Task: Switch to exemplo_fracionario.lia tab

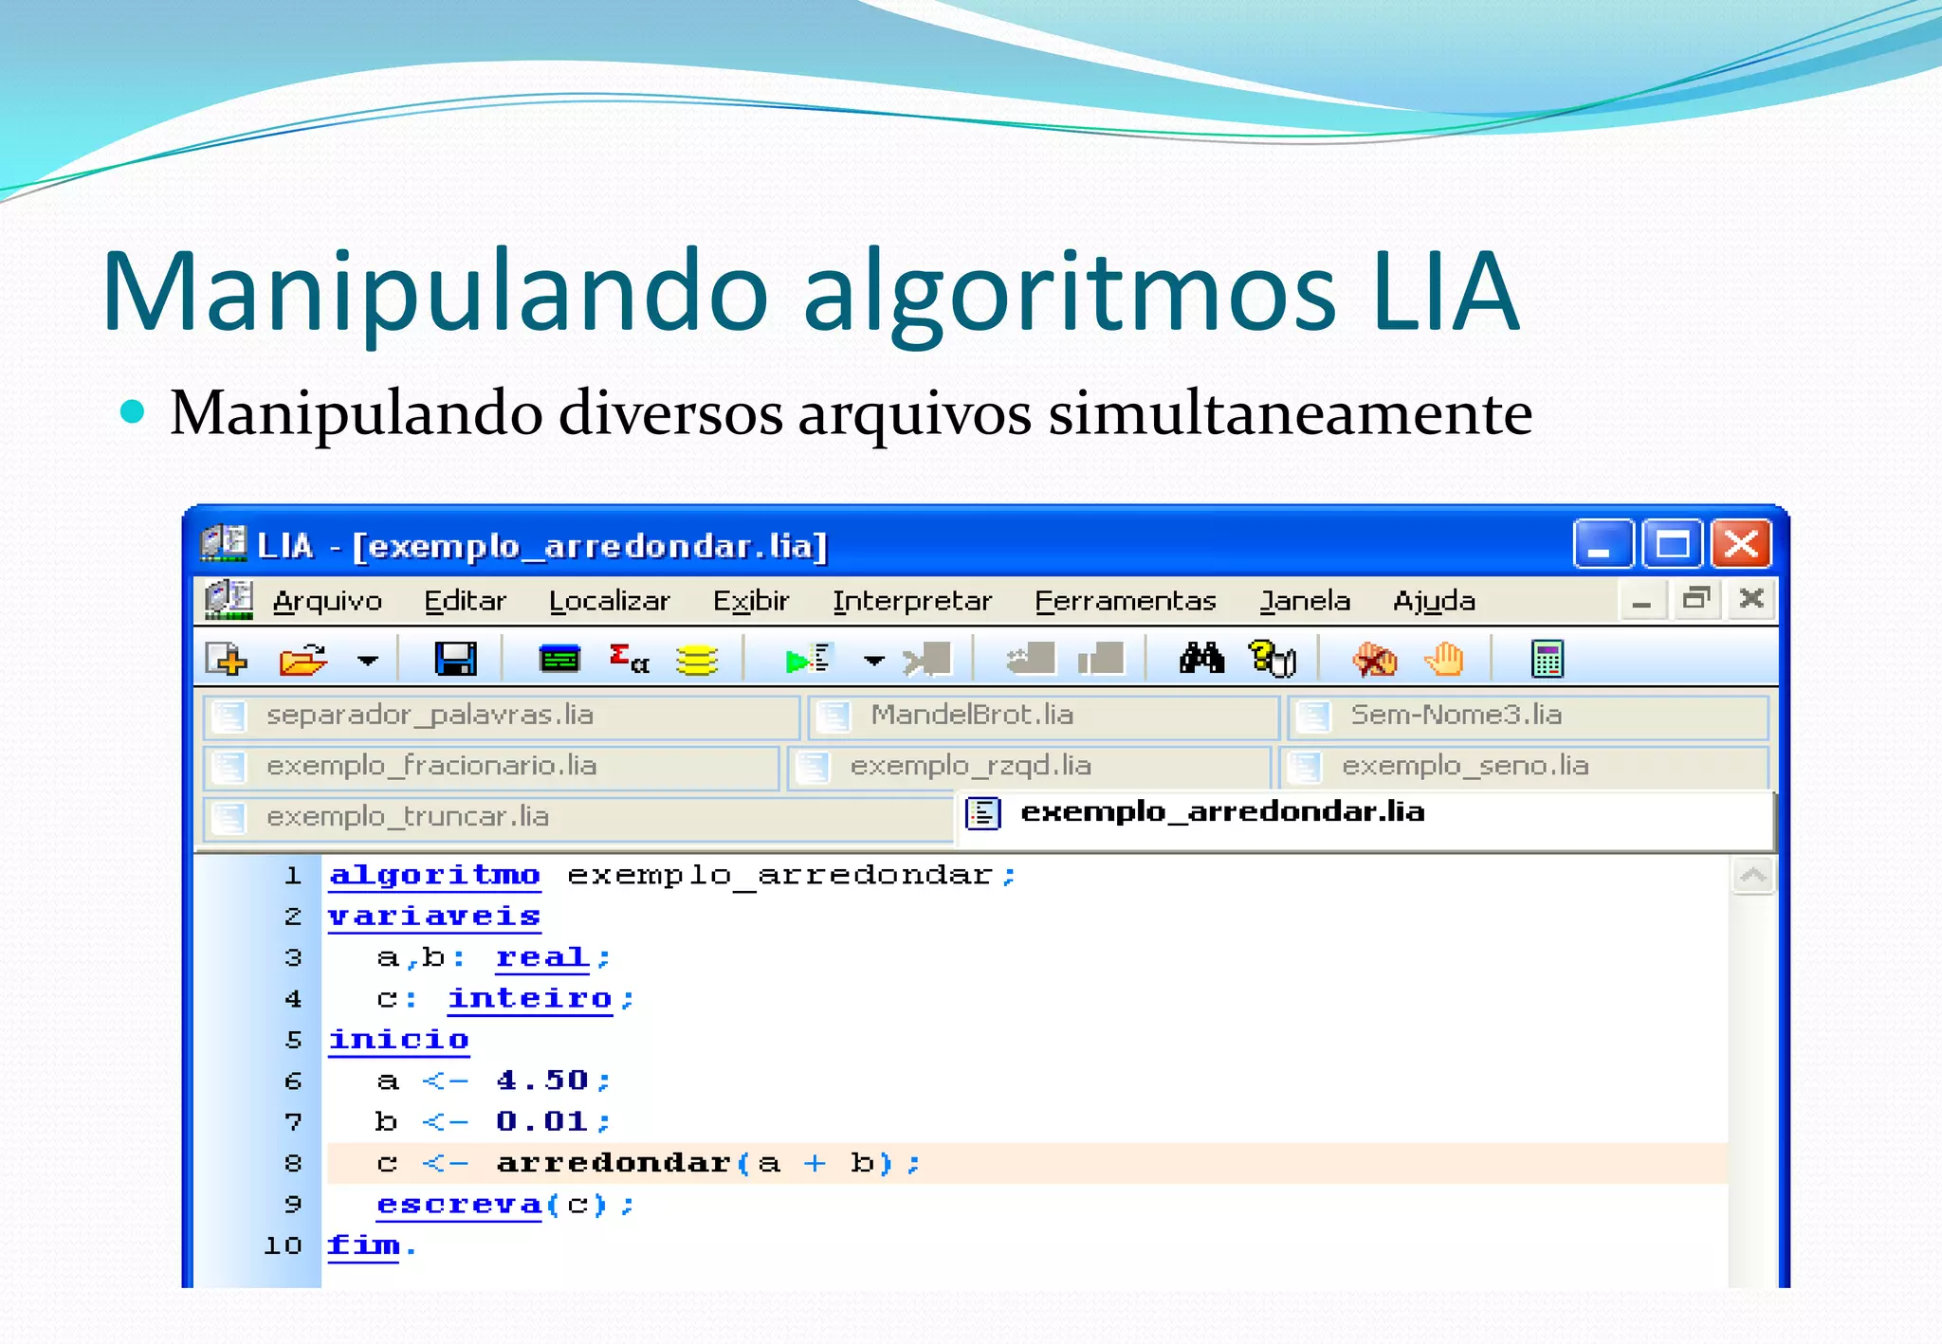Action: (491, 767)
